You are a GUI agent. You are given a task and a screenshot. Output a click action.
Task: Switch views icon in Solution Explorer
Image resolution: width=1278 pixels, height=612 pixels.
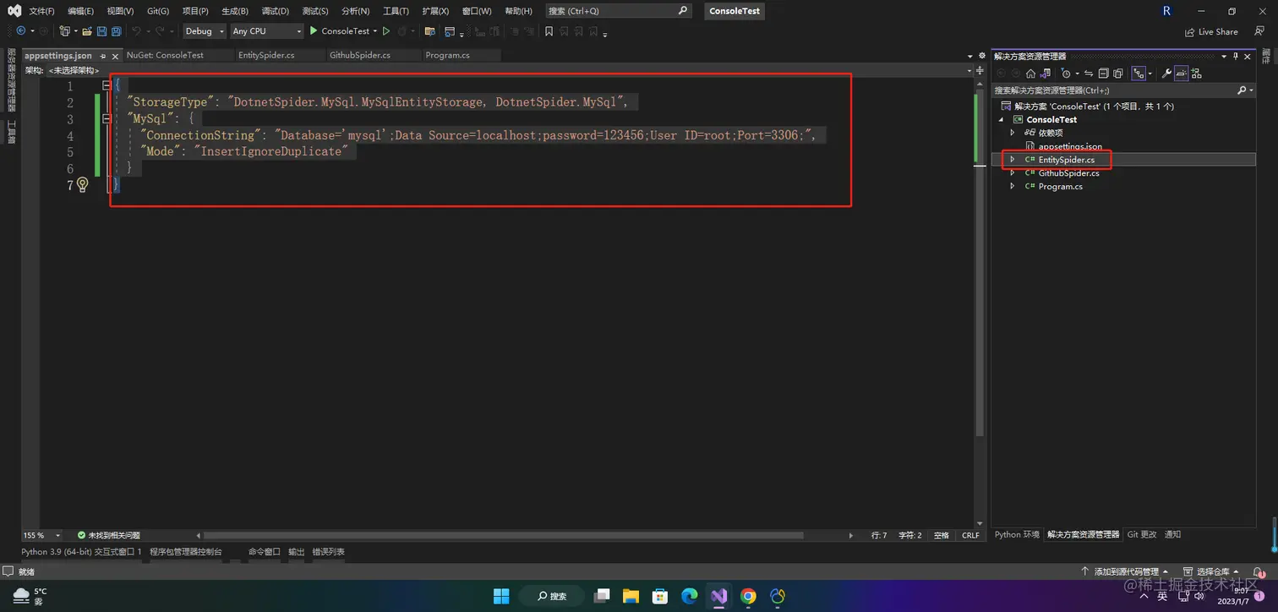1045,74
